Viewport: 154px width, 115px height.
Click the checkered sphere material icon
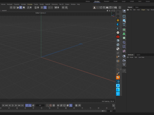coord(118,49)
